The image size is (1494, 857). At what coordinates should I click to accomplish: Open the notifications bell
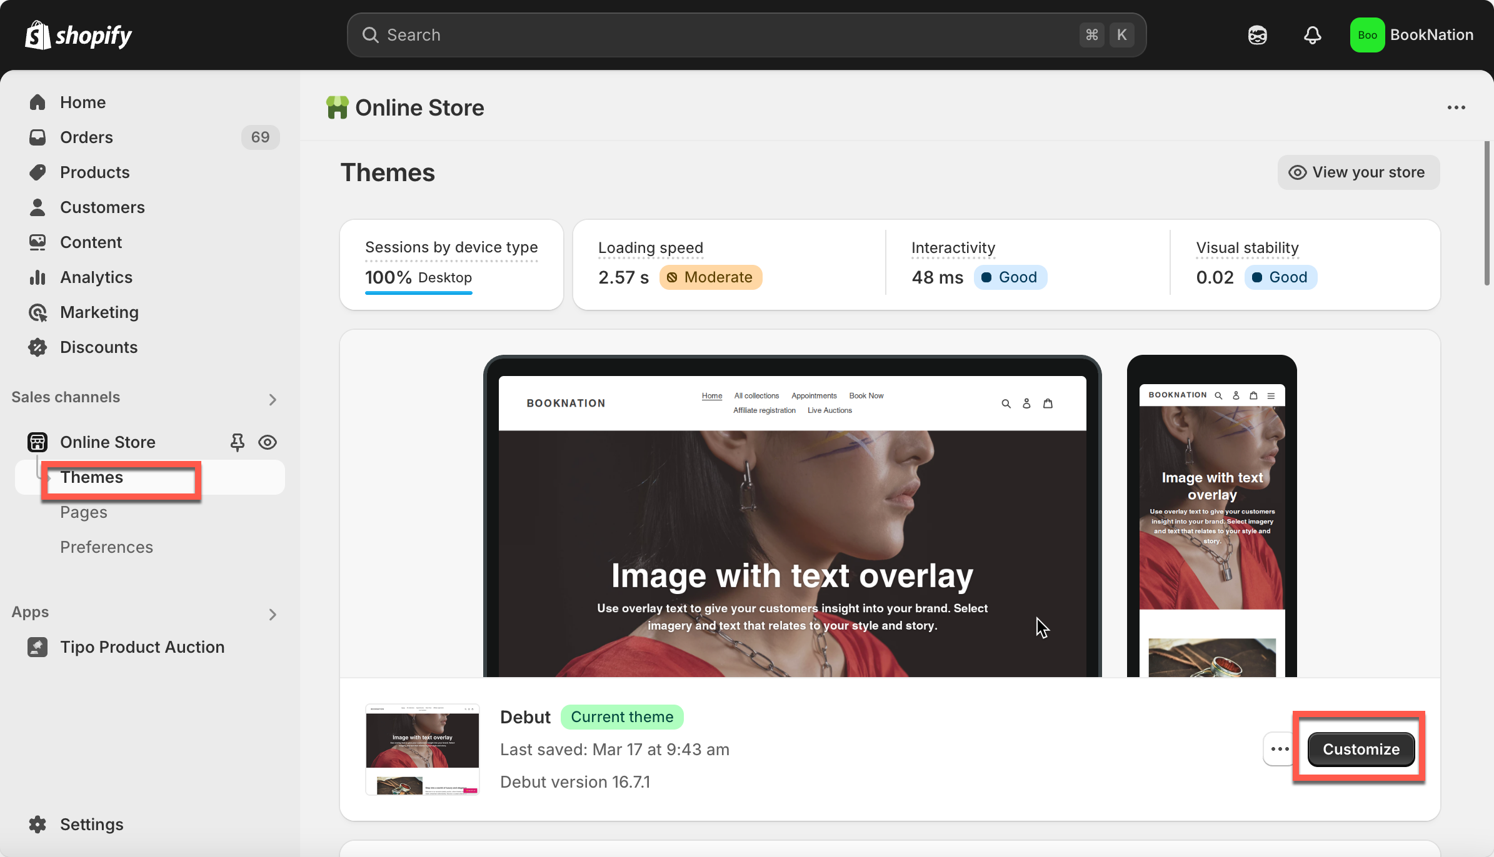pos(1312,35)
